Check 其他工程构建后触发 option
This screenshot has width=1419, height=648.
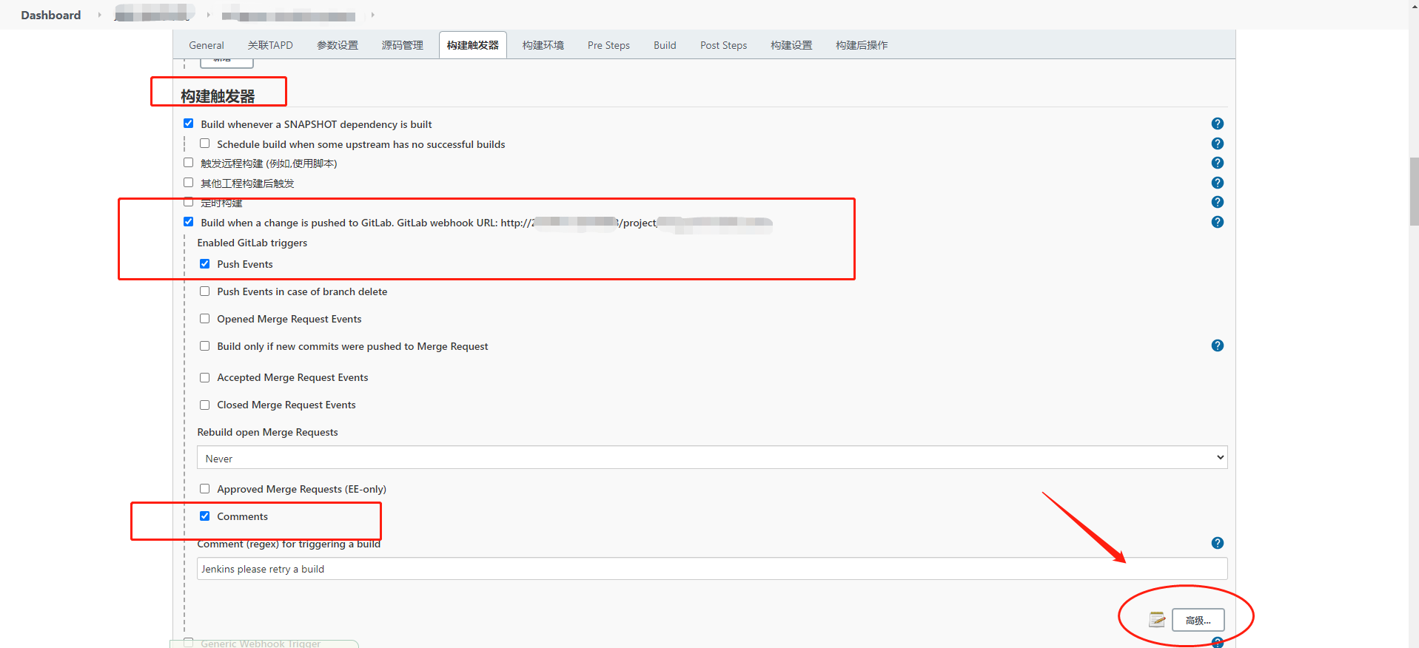(188, 183)
